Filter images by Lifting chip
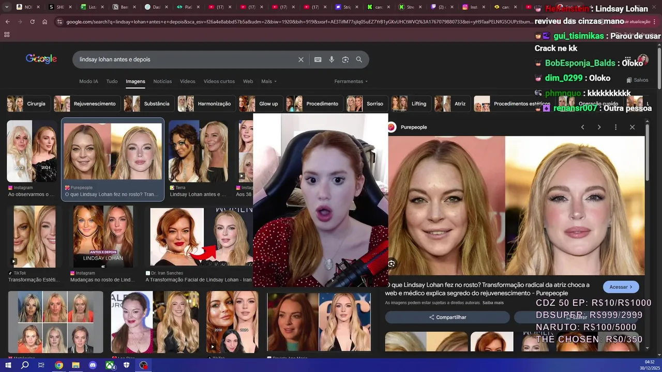The image size is (662, 372). pos(411,104)
